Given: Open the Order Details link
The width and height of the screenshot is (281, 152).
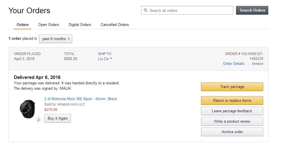Looking at the screenshot, I should coord(234,64).
